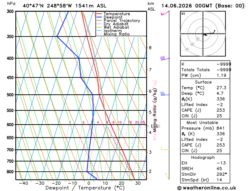Click the mixing ratio label 10 near 600 hPa
Image resolution: width=248 pixels, height=191 pixels.
click(120, 122)
